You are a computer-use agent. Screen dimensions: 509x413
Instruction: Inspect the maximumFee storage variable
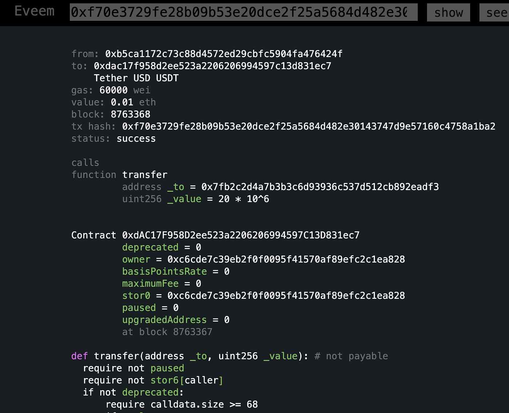150,283
